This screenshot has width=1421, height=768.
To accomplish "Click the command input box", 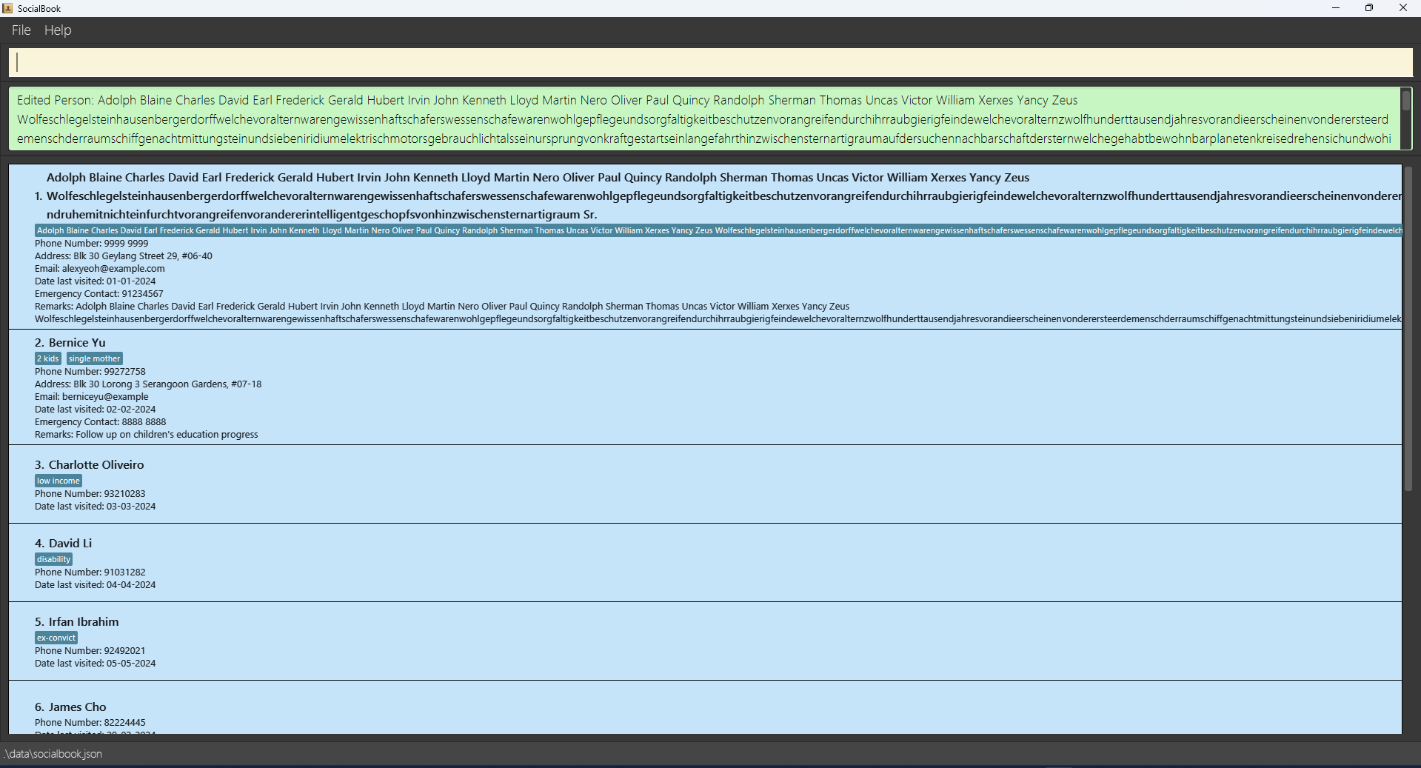I will click(x=710, y=62).
